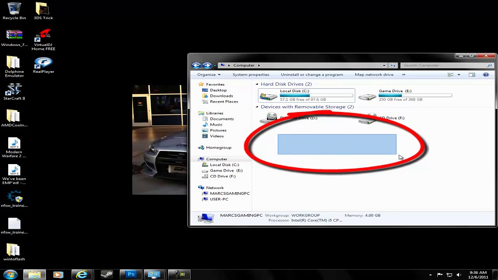Select the Windows_7 WinRAR archive icon
The image size is (498, 280).
click(x=14, y=38)
